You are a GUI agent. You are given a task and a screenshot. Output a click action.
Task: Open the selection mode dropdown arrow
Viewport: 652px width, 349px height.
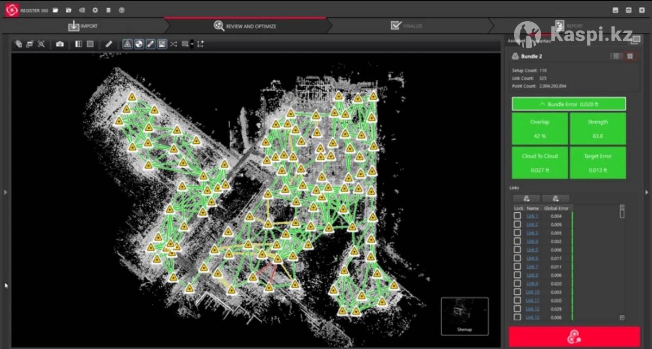point(192,45)
